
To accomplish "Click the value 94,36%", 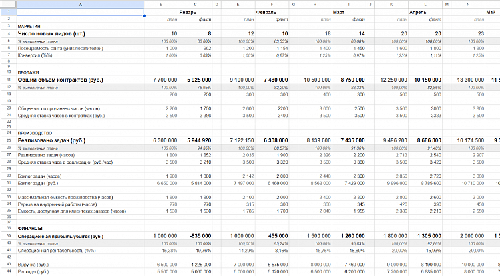I will pos(205,148).
